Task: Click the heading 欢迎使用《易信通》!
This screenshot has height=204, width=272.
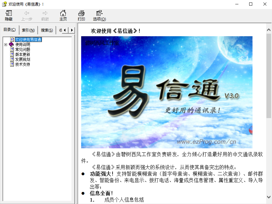Action: coord(116,31)
